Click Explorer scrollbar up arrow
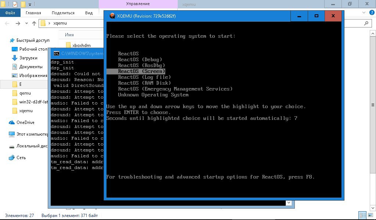This screenshot has width=376, height=220. pos(373,34)
